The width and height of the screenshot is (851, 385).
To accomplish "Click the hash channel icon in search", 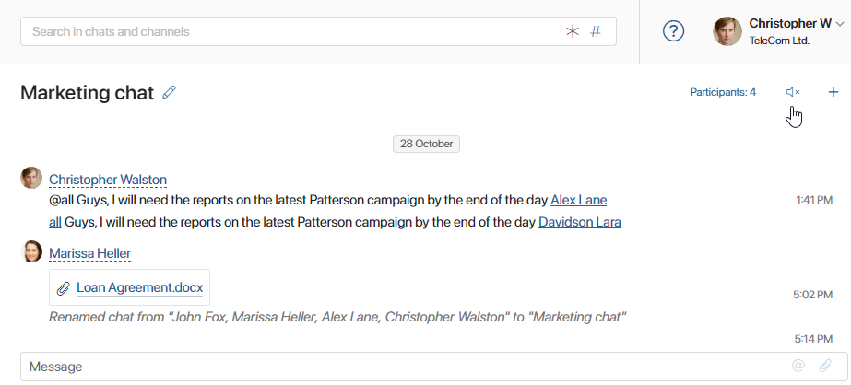I will pos(596,31).
